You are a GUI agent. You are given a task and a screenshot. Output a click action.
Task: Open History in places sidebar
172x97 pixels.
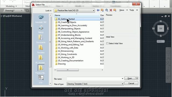pyautogui.click(x=41, y=29)
